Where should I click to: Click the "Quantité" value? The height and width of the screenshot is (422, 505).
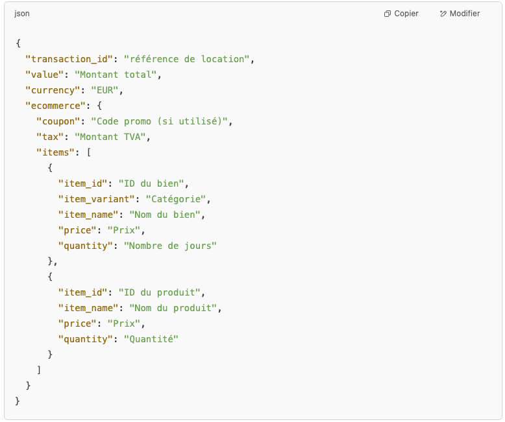151,339
